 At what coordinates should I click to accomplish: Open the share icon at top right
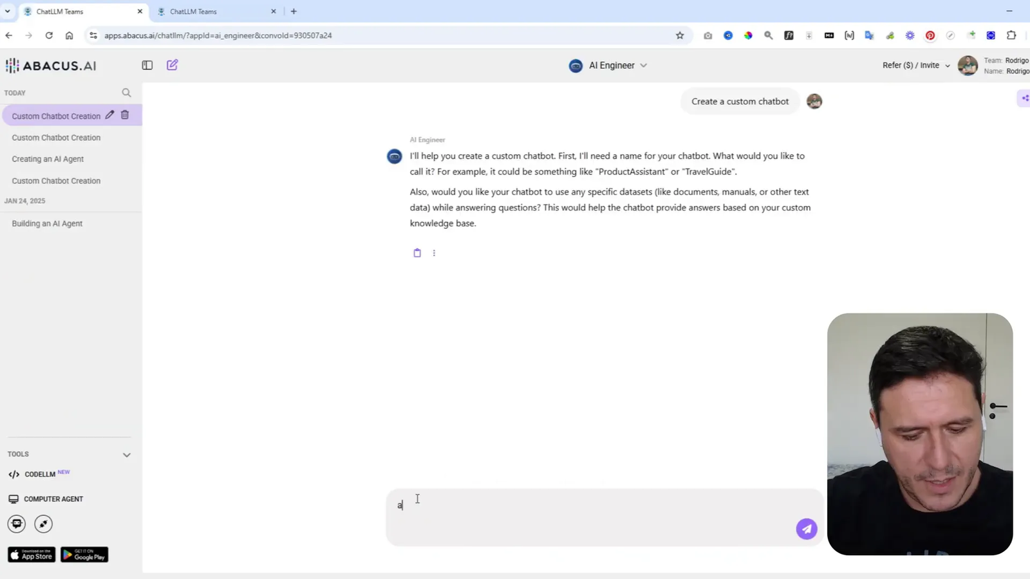[1025, 98]
